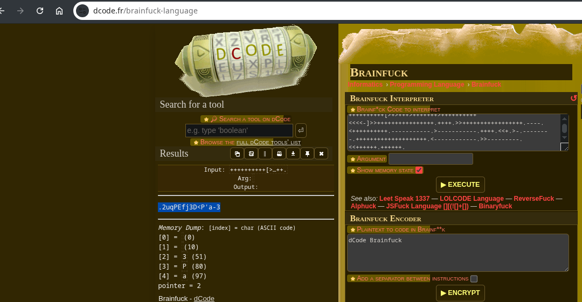582x302 pixels.
Task: Open the Programming Language breadcrumb
Action: 427,85
